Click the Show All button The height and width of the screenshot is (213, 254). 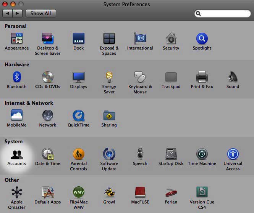pos(40,13)
